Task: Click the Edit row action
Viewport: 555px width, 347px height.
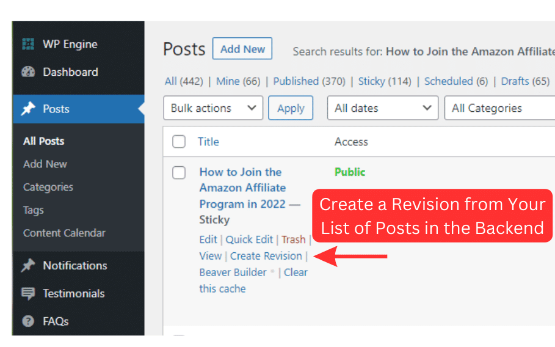Action: tap(208, 239)
